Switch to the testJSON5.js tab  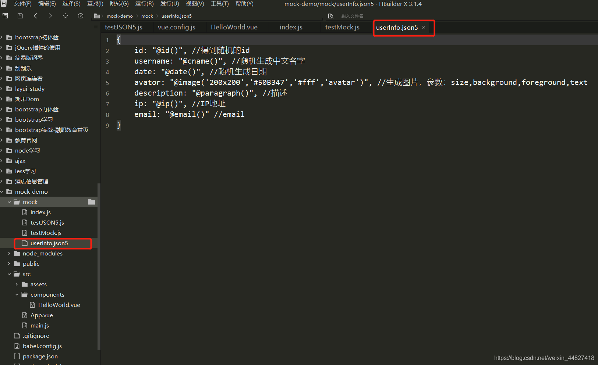(x=124, y=27)
